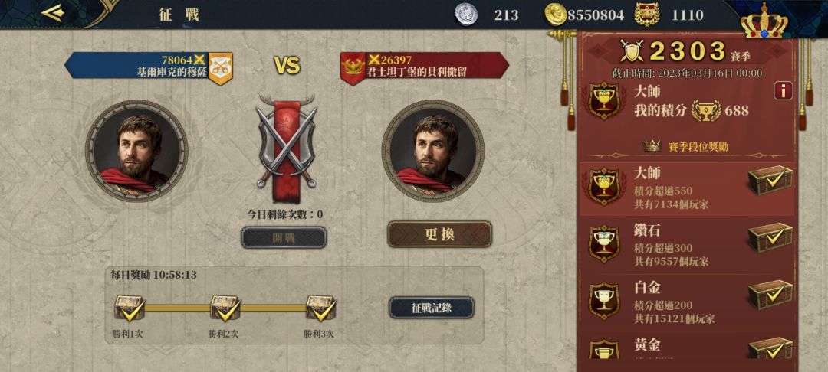Tap the gold coin currency icon
828x372 pixels.
click(556, 15)
